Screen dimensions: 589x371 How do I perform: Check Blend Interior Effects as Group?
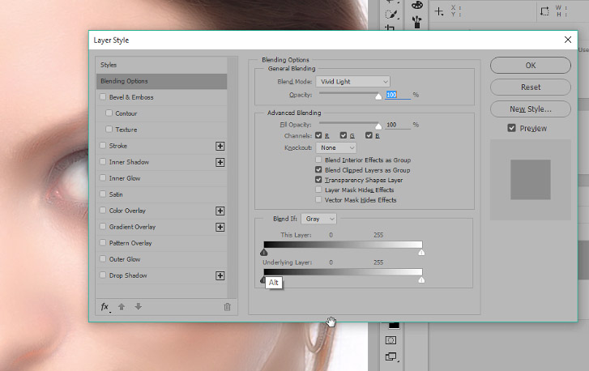pos(318,160)
